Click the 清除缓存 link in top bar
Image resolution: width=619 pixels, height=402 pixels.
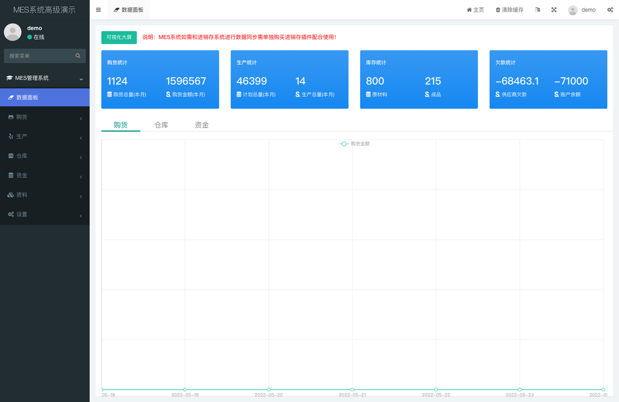pos(509,10)
